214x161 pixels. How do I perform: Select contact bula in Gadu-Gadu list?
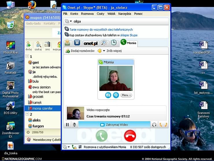click(x=35, y=81)
